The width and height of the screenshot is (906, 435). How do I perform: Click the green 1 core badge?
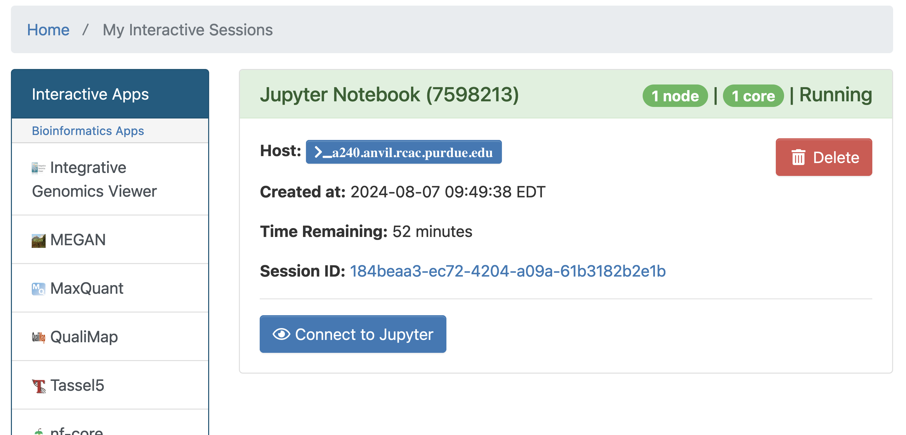753,95
